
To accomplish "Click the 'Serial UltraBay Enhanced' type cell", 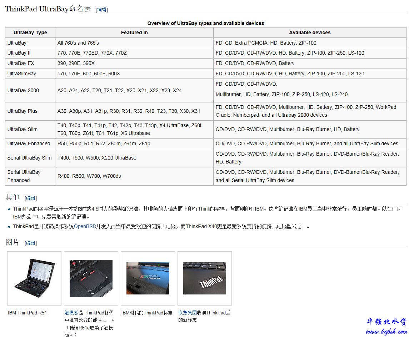I will coord(30,176).
